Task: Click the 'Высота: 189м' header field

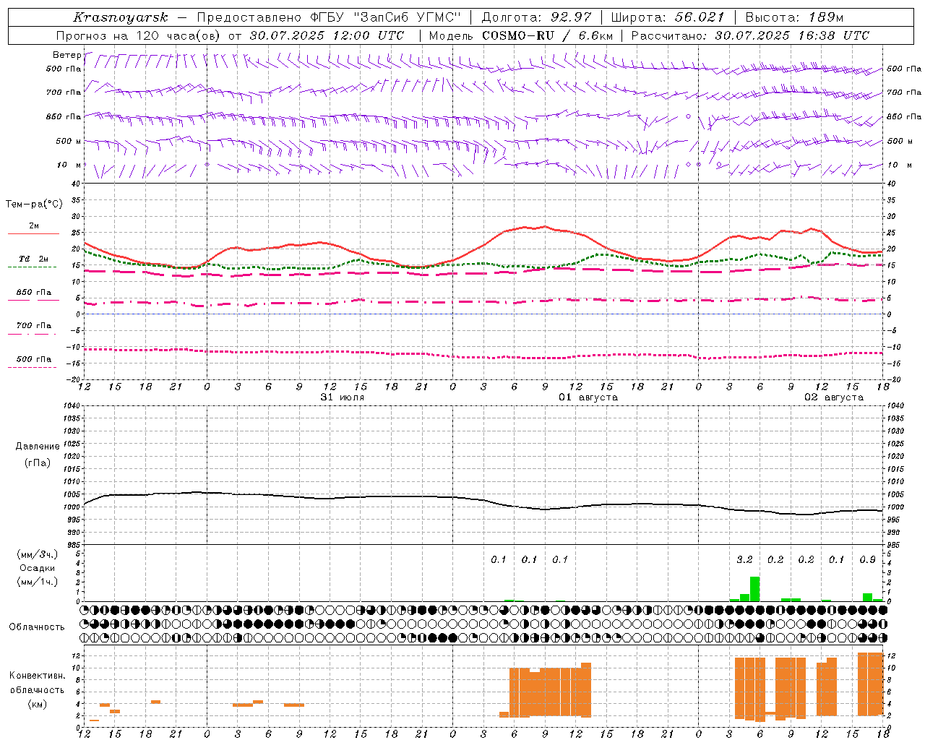Action: pos(794,17)
